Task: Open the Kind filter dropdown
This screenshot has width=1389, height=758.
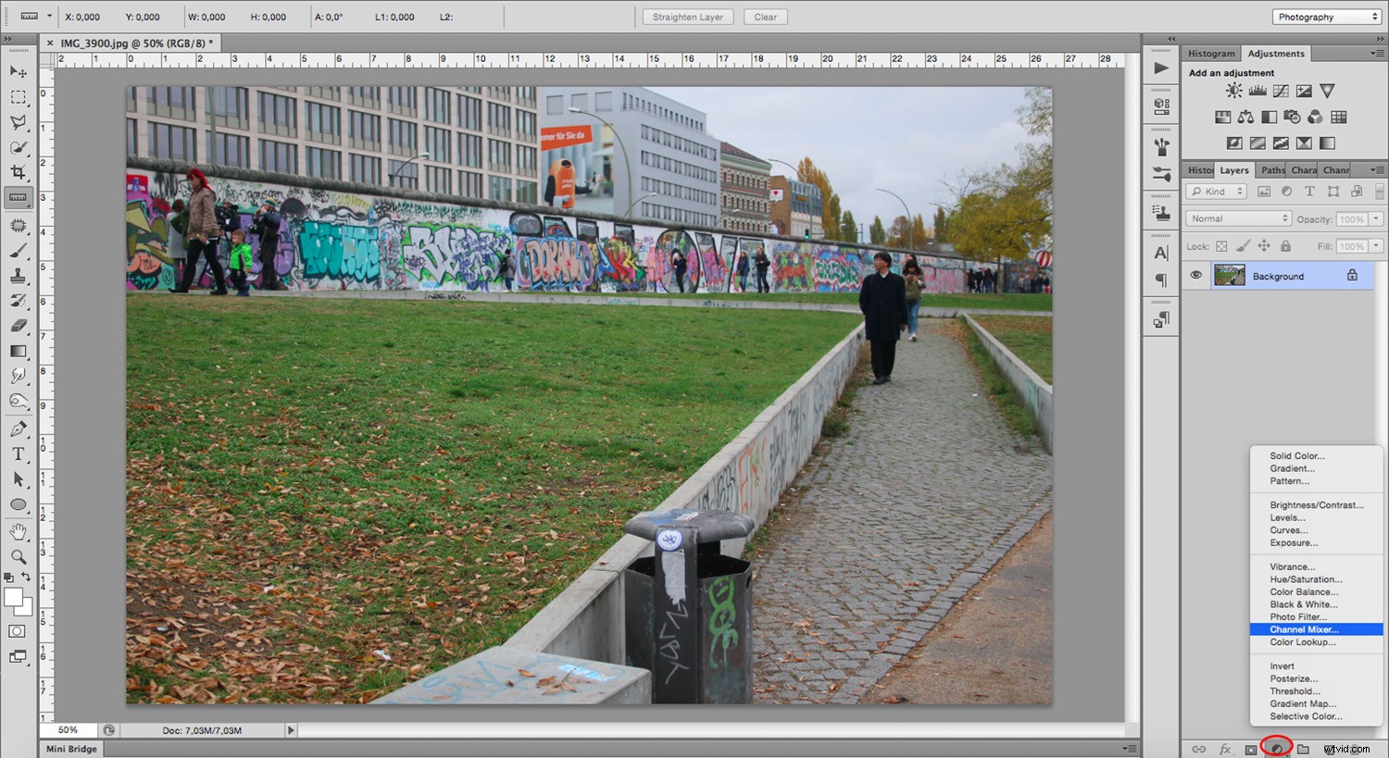Action: 1215,191
